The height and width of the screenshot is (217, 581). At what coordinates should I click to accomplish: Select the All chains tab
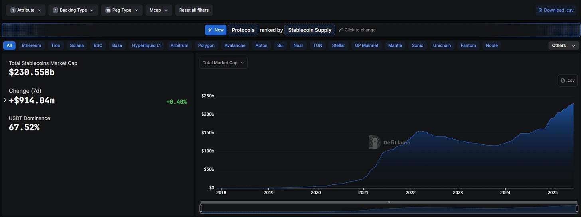[x=9, y=45]
